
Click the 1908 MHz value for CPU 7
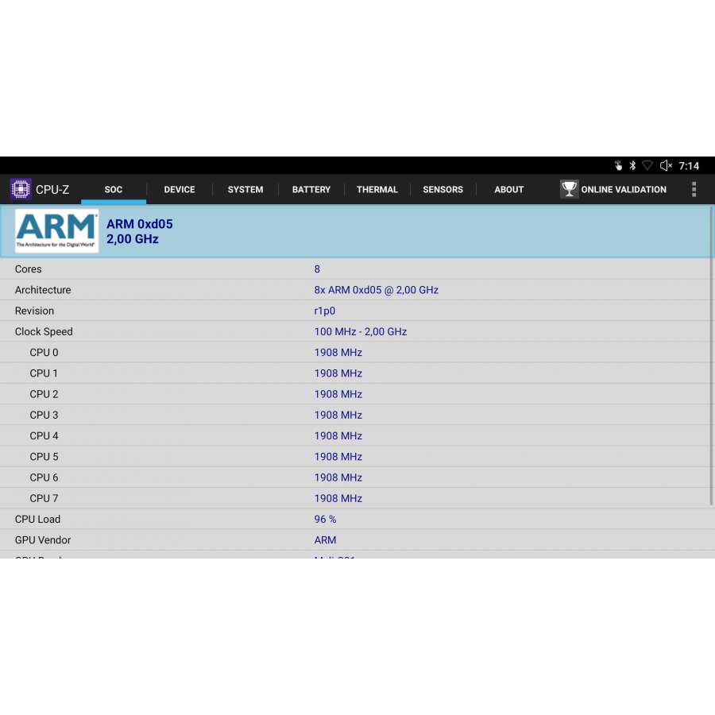click(x=338, y=498)
